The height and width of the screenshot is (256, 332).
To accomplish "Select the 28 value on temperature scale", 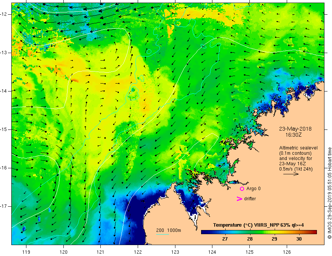I will point(250,239).
